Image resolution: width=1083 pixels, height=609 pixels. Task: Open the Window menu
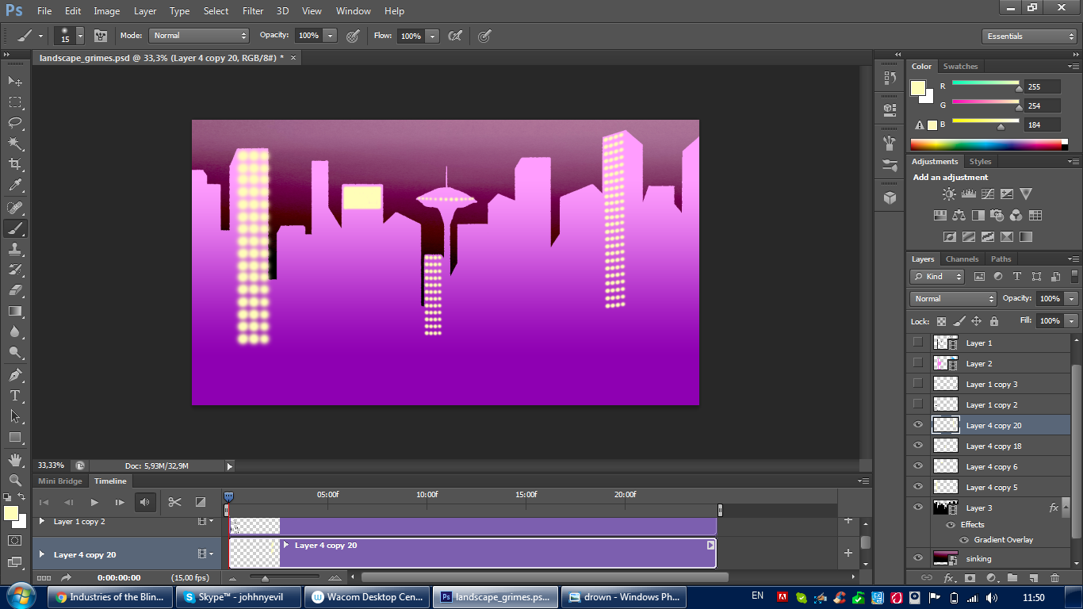pos(353,11)
